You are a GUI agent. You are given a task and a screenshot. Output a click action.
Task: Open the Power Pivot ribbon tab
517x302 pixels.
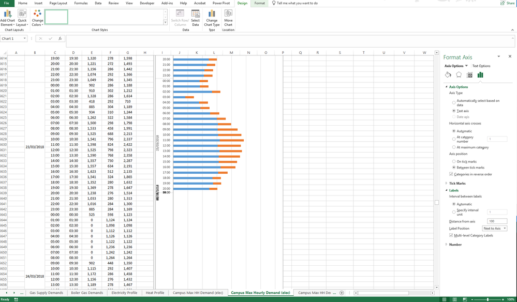pos(221,3)
